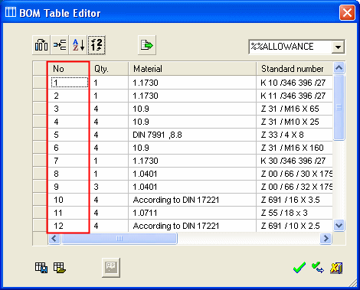The width and height of the screenshot is (360, 290).
Task: Click the vertical scrollbar thumb
Action: [x=339, y=107]
